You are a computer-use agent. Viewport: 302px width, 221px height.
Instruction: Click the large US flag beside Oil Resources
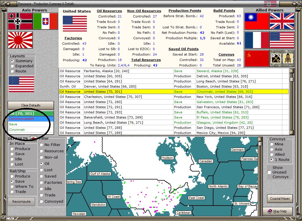[x=75, y=23]
